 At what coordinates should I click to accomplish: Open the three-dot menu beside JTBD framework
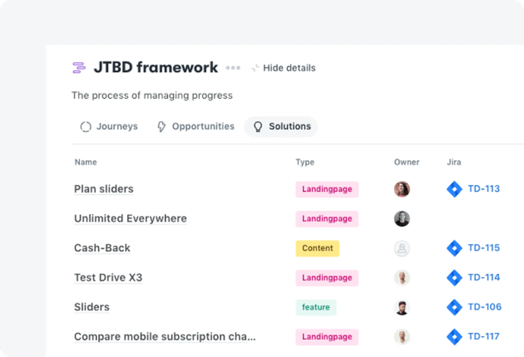point(233,68)
